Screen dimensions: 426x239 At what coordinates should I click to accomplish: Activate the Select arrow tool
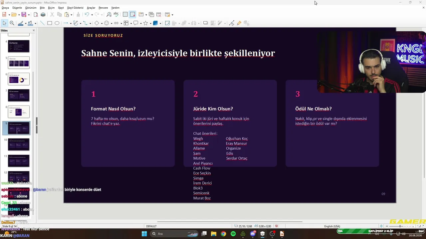(x=4, y=23)
